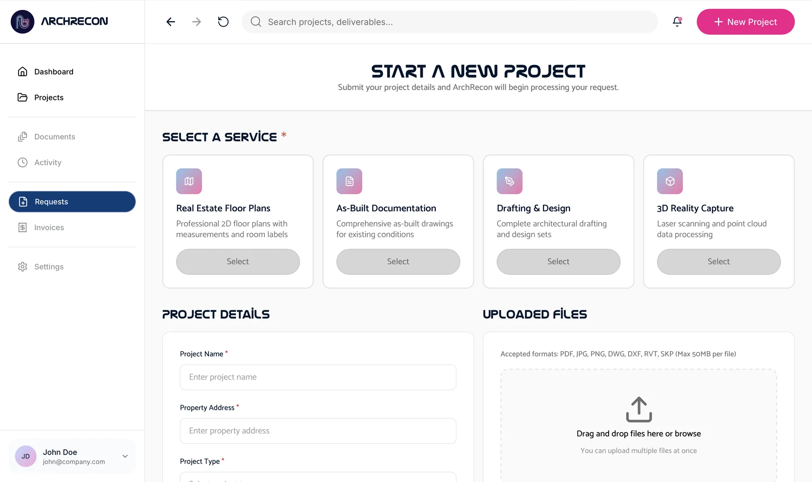Select Real Estate Floor Plans service
Image resolution: width=812 pixels, height=482 pixels.
[238, 262]
